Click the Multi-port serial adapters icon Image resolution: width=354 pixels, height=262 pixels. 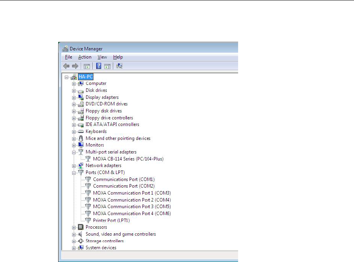click(81, 152)
